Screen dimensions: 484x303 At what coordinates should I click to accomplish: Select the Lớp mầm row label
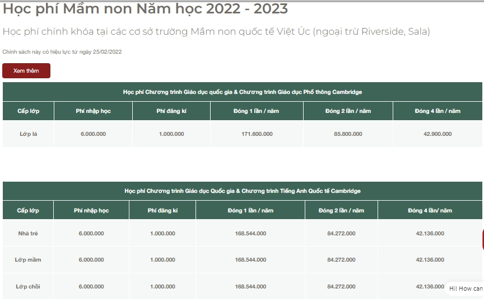pos(28,260)
